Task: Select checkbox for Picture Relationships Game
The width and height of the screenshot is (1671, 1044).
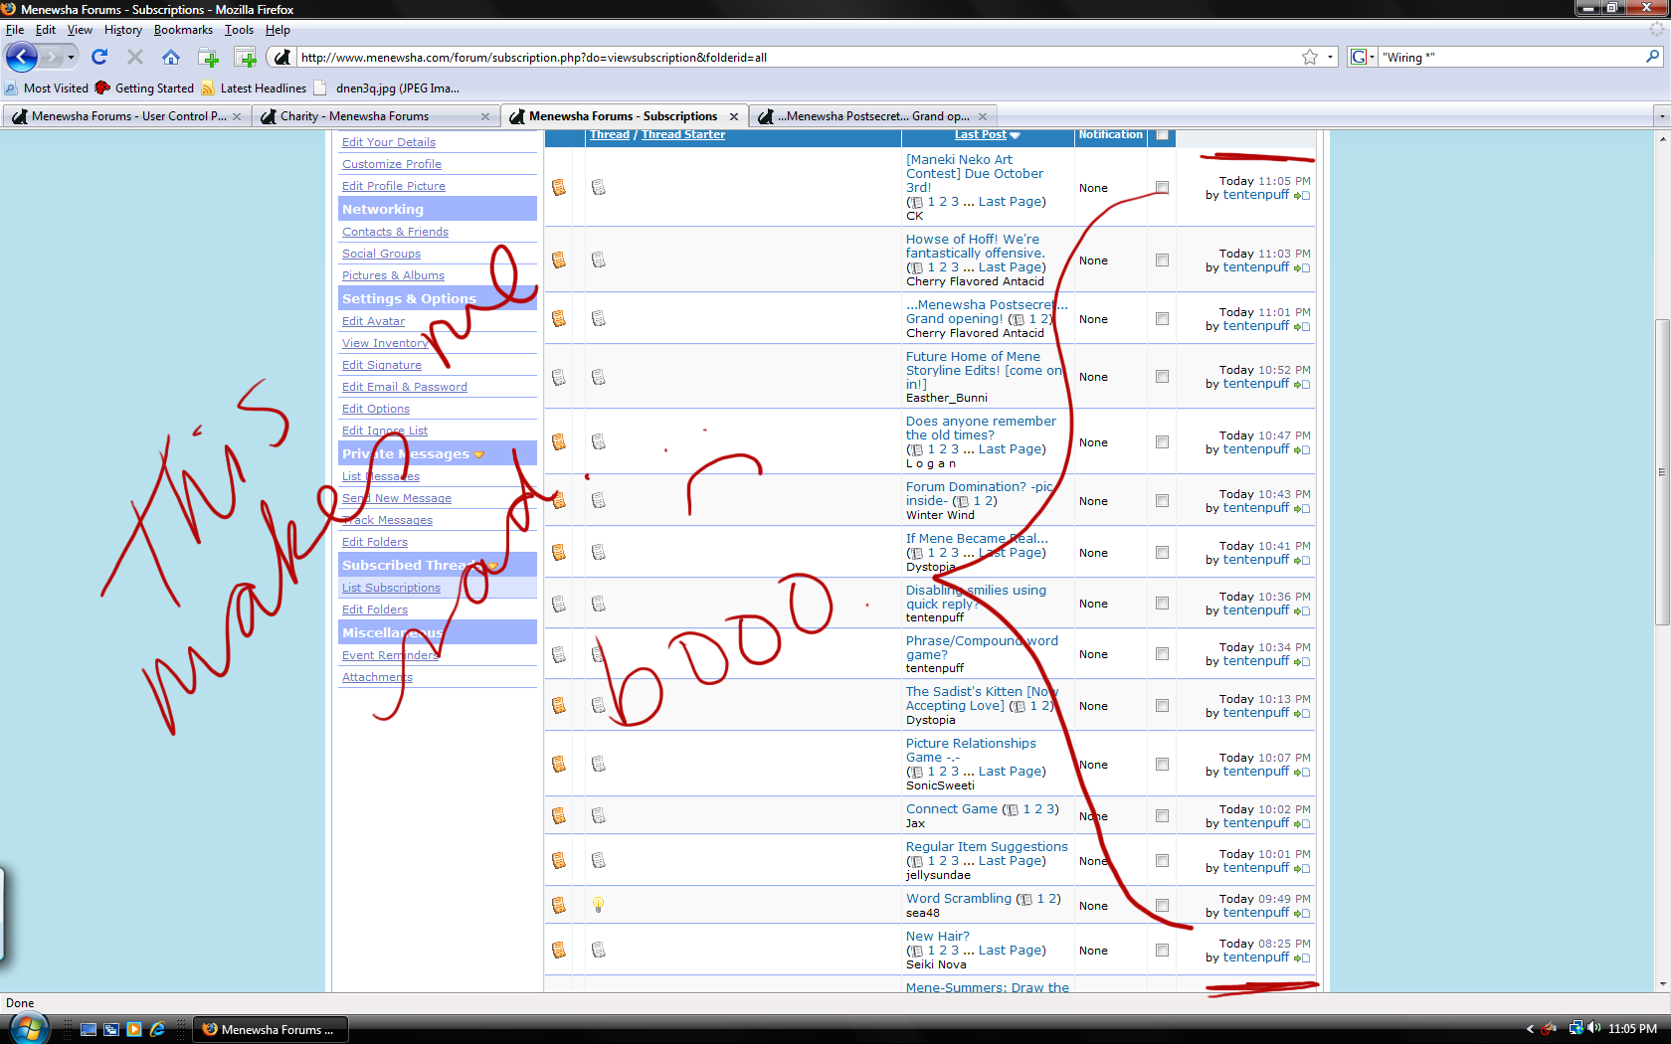Action: (1162, 764)
